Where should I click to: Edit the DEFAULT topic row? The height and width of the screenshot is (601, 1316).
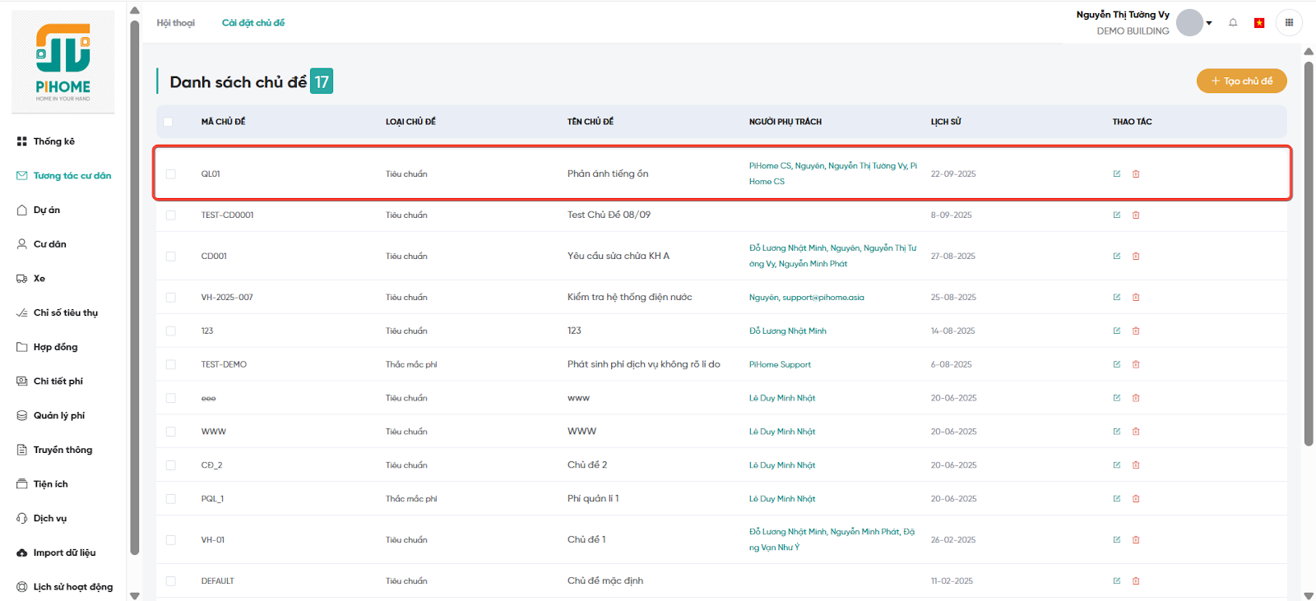1117,581
